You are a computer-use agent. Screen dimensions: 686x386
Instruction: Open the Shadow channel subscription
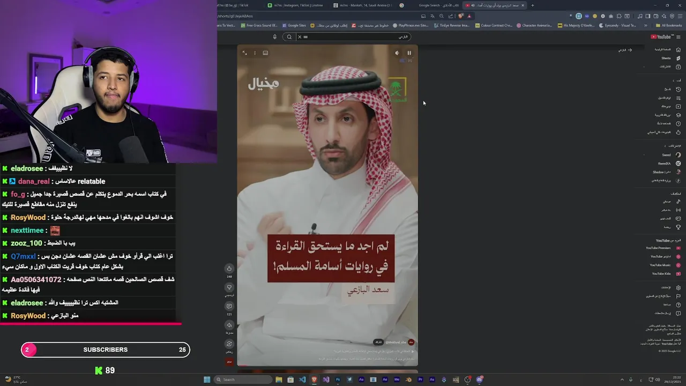666,172
